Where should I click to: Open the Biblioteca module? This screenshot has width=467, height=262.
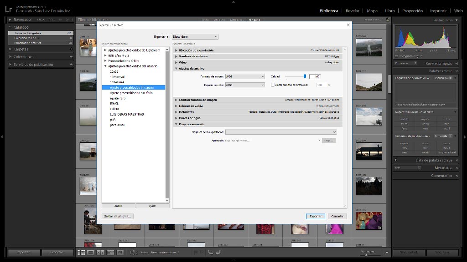click(329, 11)
